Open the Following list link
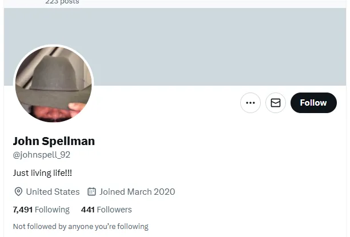 coord(41,210)
